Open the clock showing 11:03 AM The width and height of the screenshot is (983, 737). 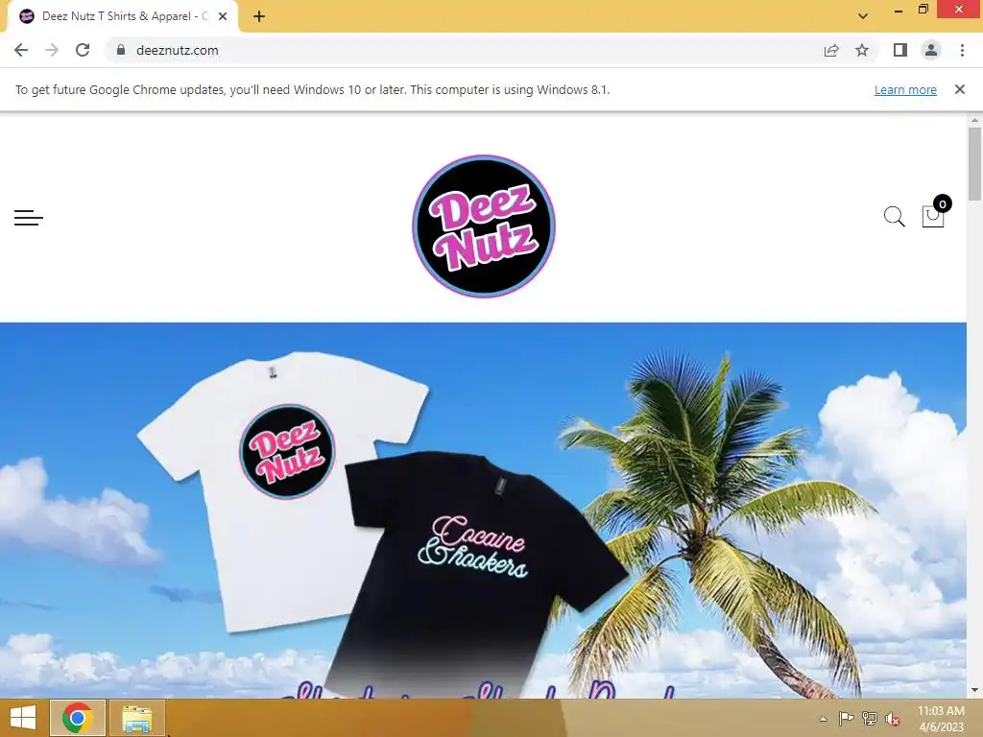[x=941, y=718]
